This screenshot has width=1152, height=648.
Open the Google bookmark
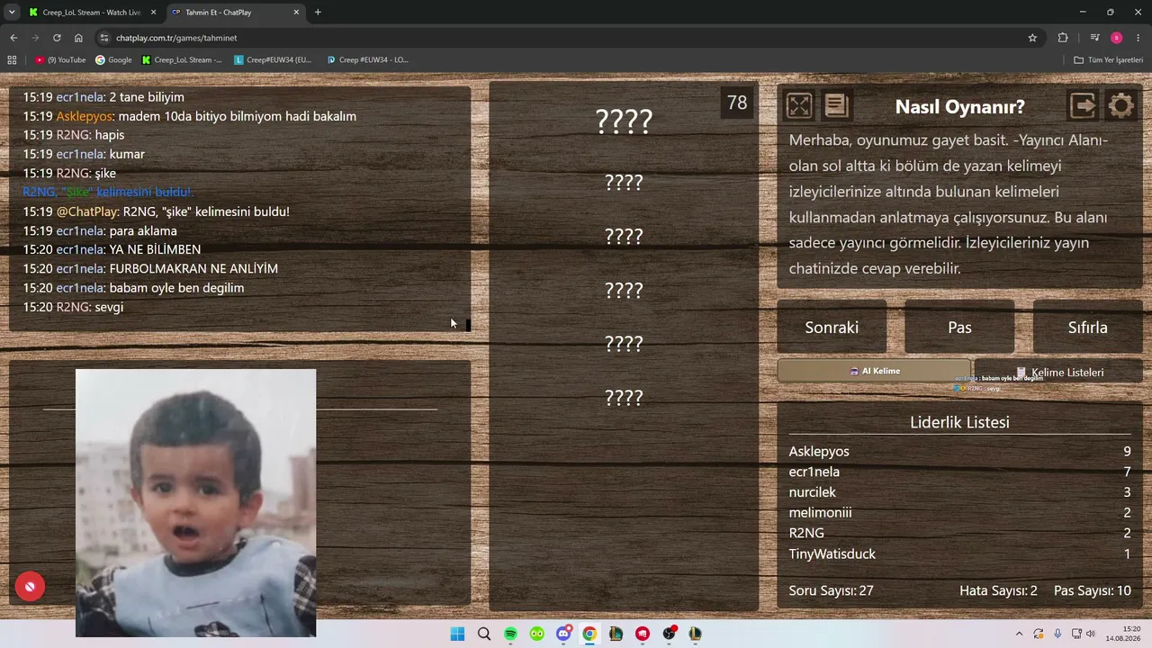click(114, 60)
